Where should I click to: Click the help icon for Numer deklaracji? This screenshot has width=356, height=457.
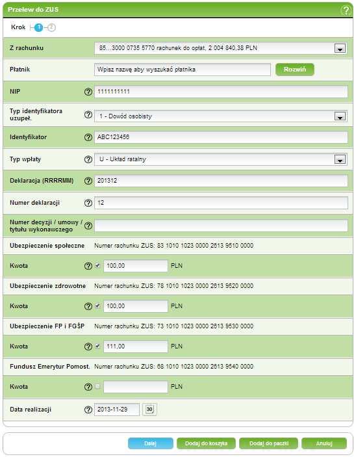88,203
